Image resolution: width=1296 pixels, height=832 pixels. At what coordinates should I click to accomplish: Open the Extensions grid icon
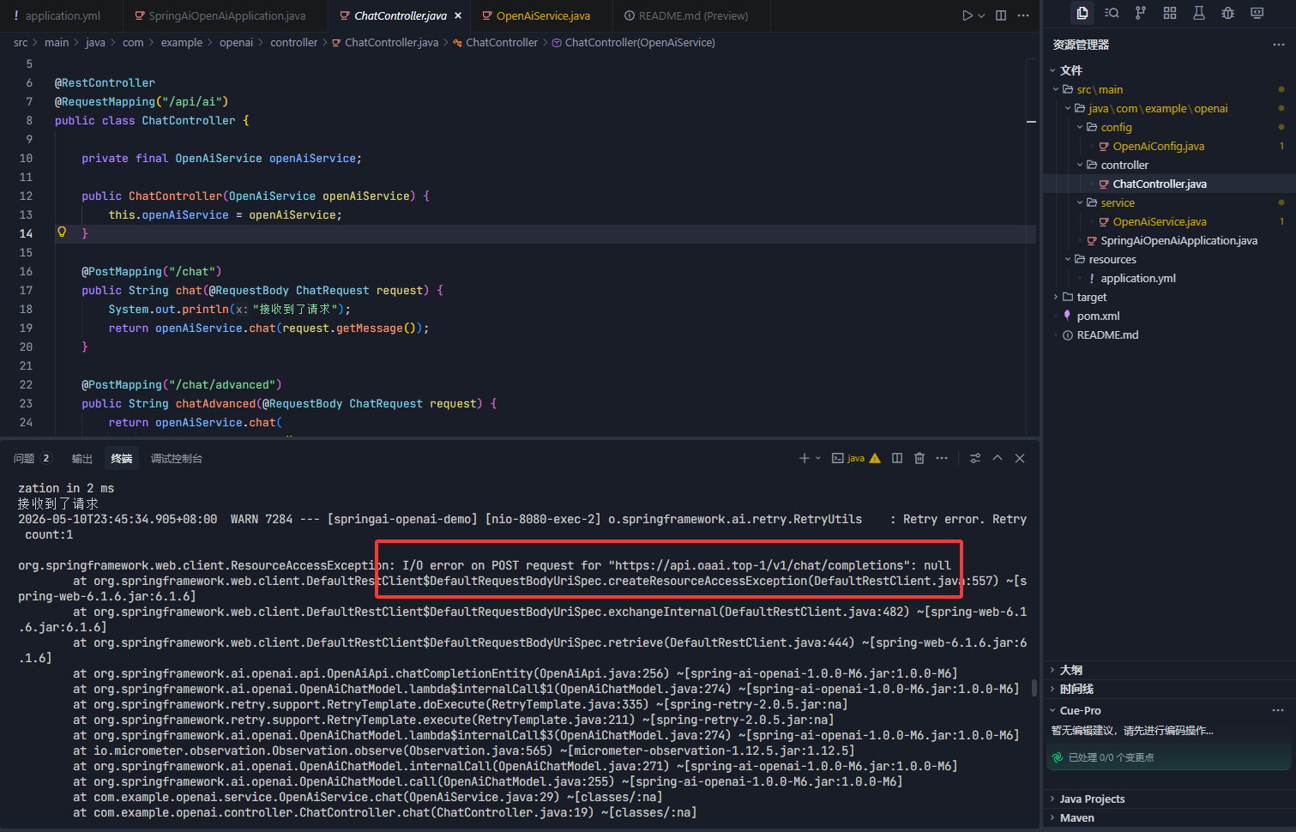1170,13
